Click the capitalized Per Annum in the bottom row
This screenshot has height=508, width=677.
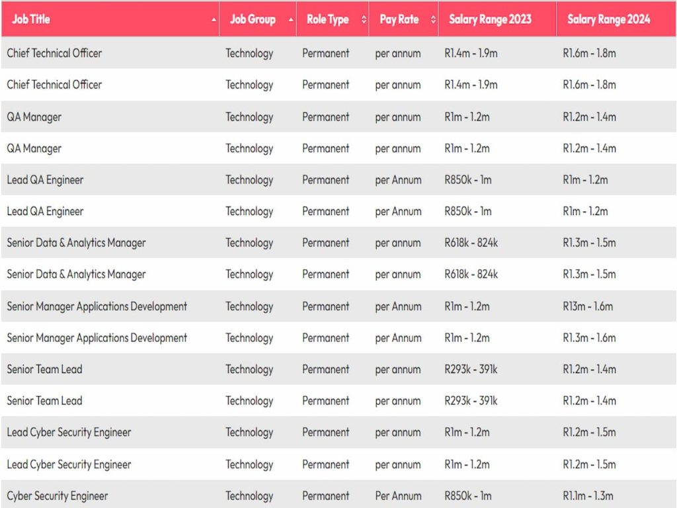[398, 496]
